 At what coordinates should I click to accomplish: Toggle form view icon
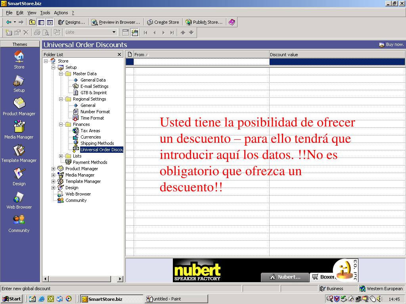point(126,32)
